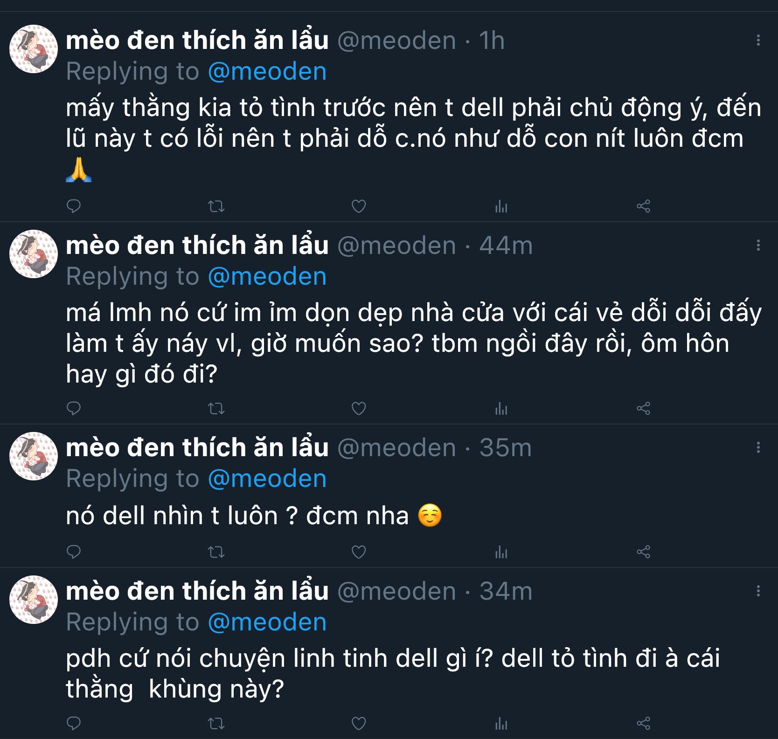Open the profile picture on the 44m tweet
This screenshot has width=778, height=739.
point(34,254)
